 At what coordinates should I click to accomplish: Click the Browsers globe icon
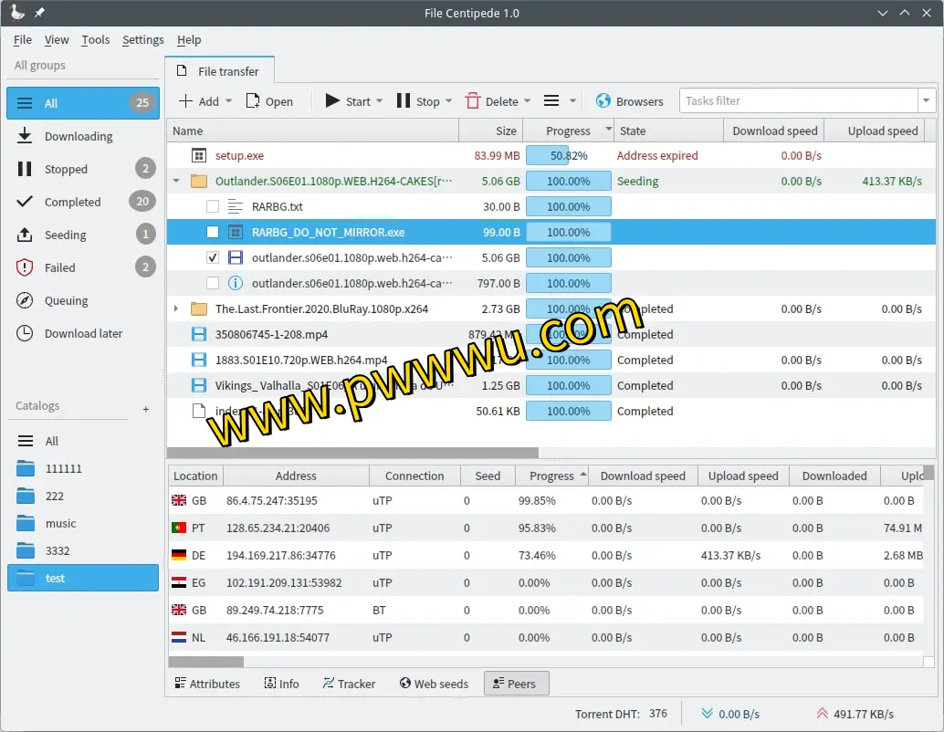[x=603, y=101]
